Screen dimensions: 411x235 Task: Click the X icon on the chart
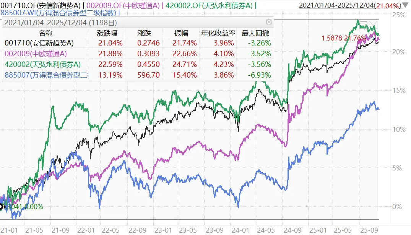click(374, 24)
